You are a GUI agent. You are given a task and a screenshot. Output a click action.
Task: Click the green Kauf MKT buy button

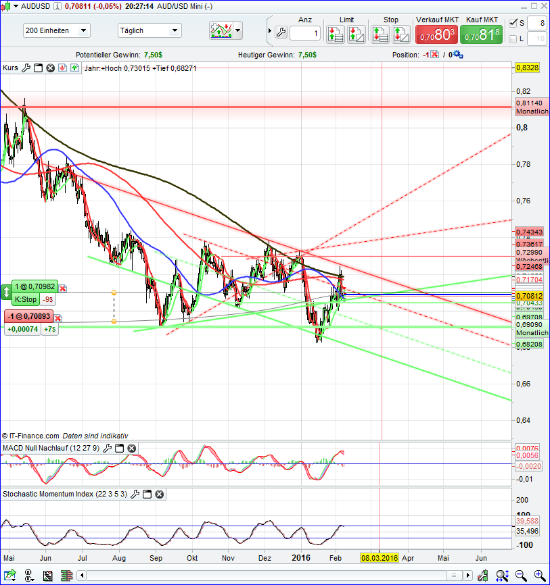click(481, 34)
